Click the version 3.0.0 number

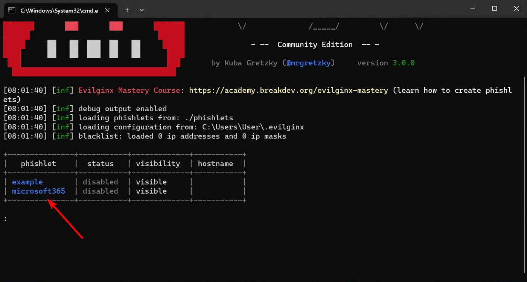[404, 63]
